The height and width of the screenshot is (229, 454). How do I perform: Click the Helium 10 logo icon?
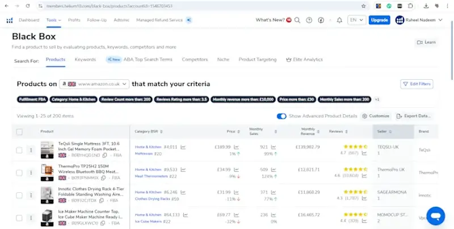pyautogui.click(x=10, y=20)
